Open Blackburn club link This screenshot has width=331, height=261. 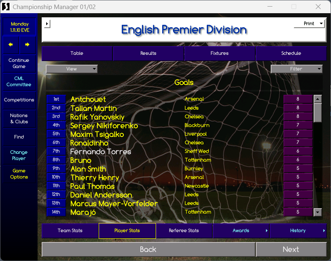point(197,125)
